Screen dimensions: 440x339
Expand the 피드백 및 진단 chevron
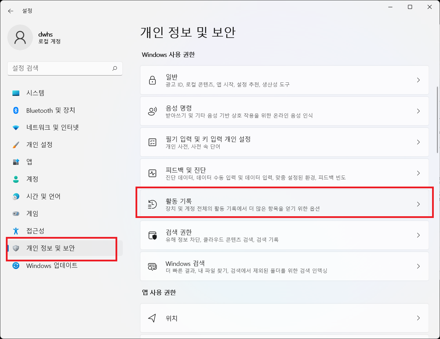click(418, 173)
